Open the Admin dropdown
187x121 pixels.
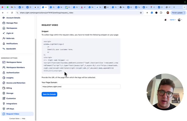click(x=173, y=20)
